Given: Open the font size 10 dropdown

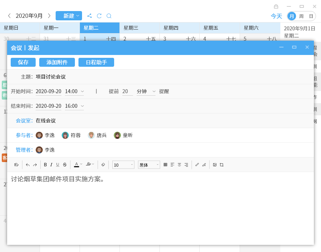Looking at the screenshot, I should click(123, 165).
